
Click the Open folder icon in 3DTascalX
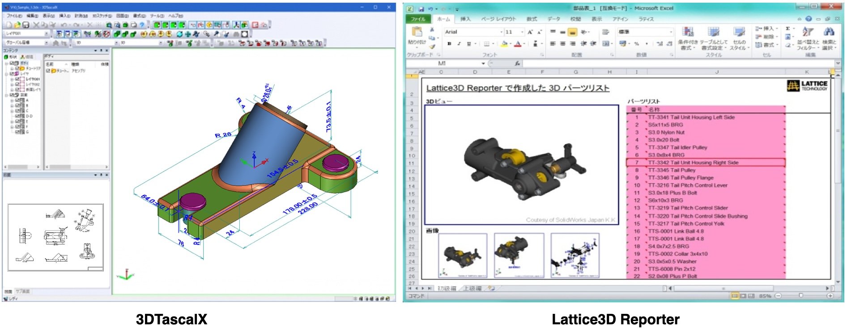pos(17,25)
